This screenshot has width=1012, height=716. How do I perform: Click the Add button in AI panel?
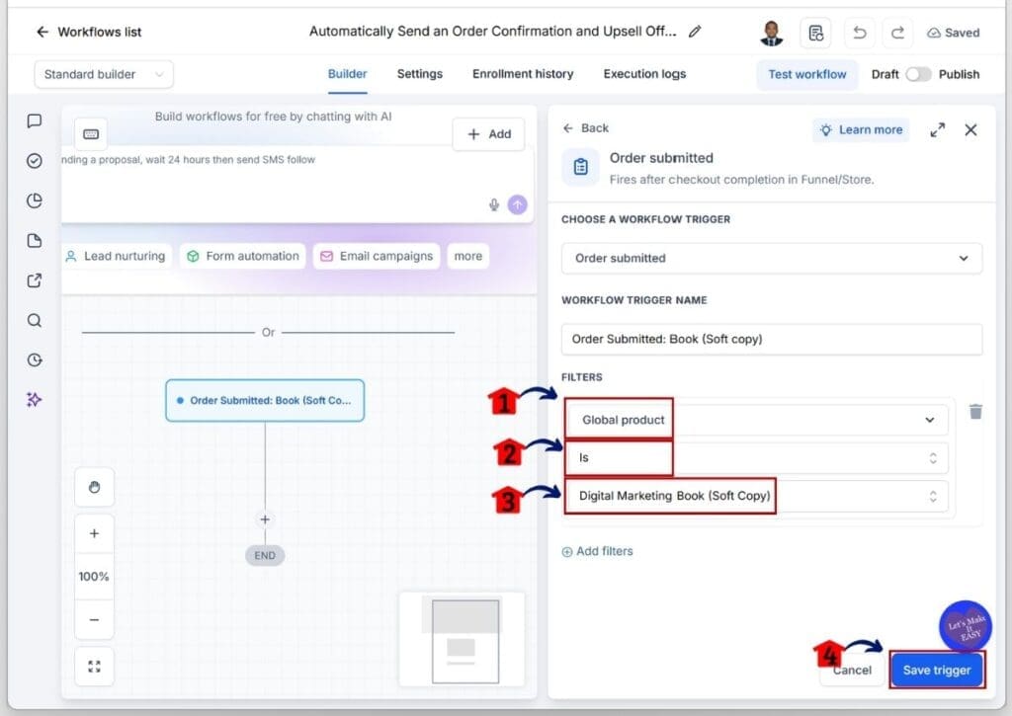488,134
